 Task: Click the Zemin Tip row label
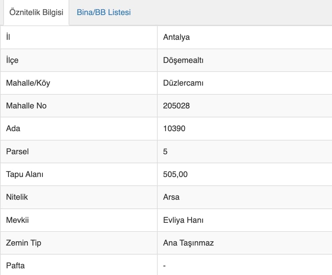tap(23, 243)
